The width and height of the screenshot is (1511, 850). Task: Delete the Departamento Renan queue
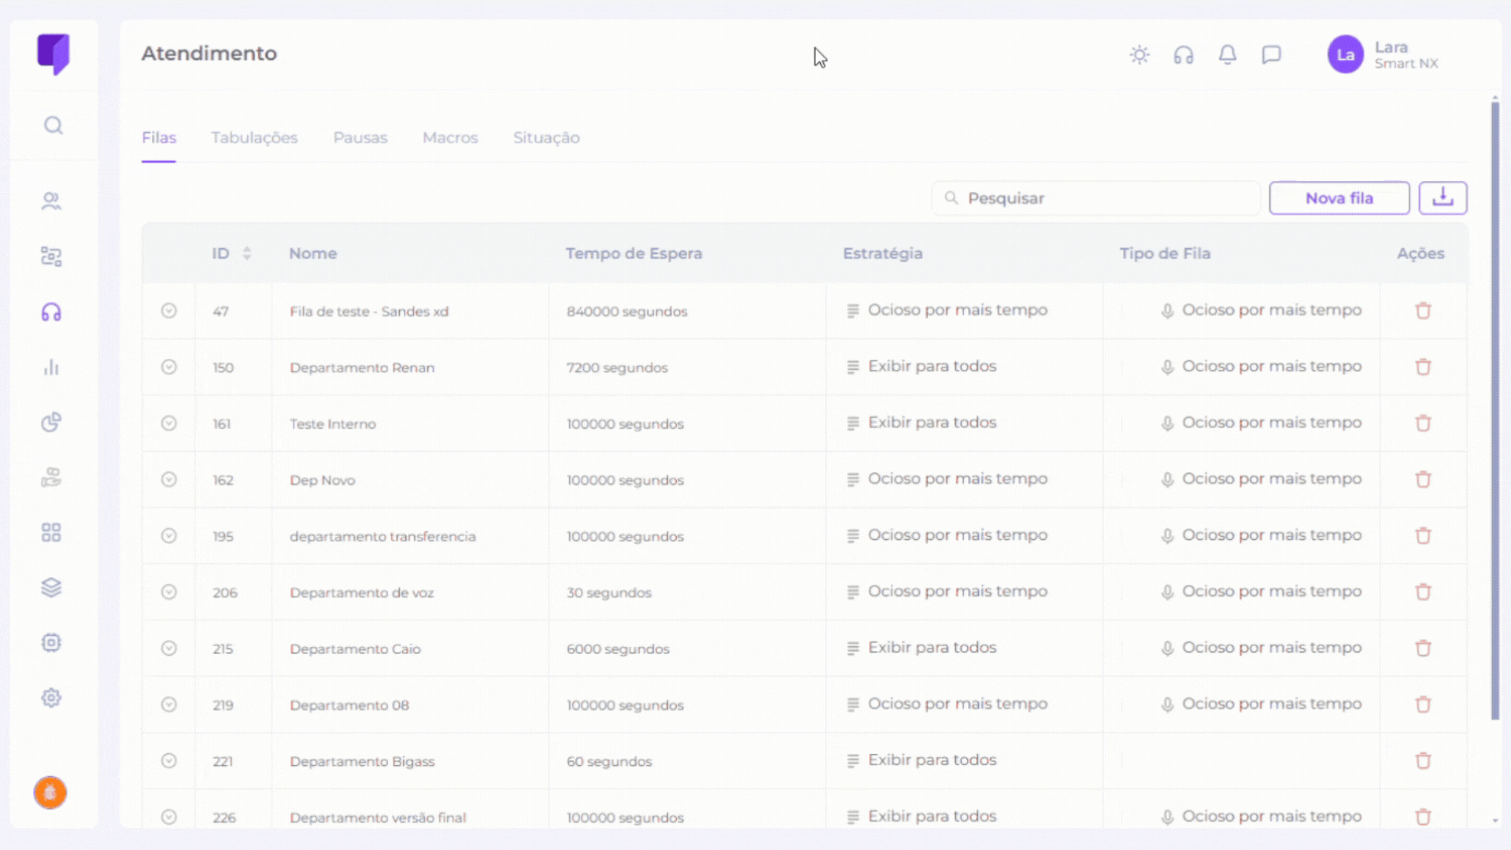(x=1423, y=367)
